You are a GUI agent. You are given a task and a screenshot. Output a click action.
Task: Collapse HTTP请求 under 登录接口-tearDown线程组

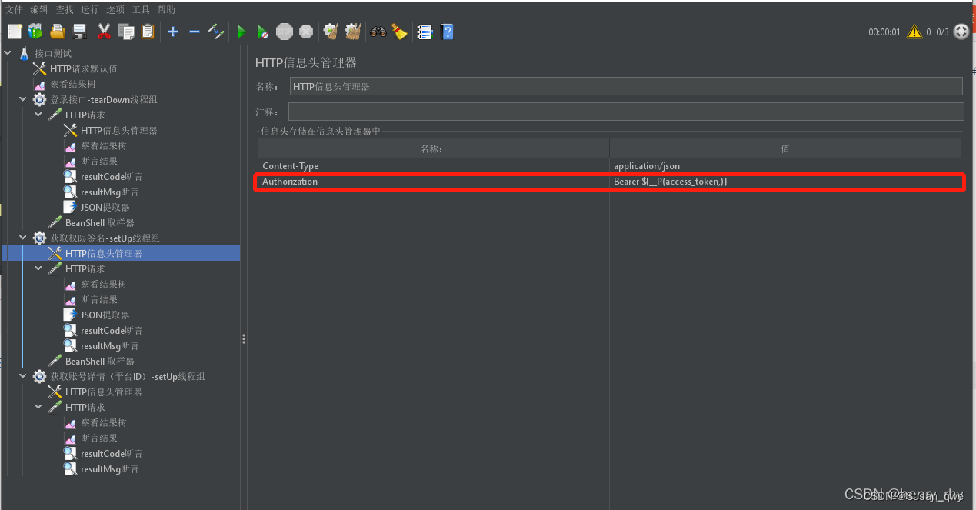38,115
